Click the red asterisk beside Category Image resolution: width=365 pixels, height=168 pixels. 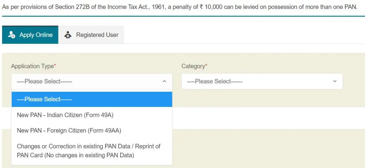click(206, 65)
